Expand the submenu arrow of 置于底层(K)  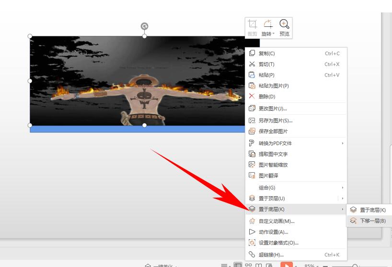click(x=343, y=209)
